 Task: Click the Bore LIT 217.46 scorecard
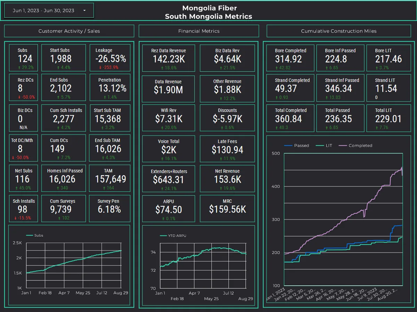click(x=388, y=58)
